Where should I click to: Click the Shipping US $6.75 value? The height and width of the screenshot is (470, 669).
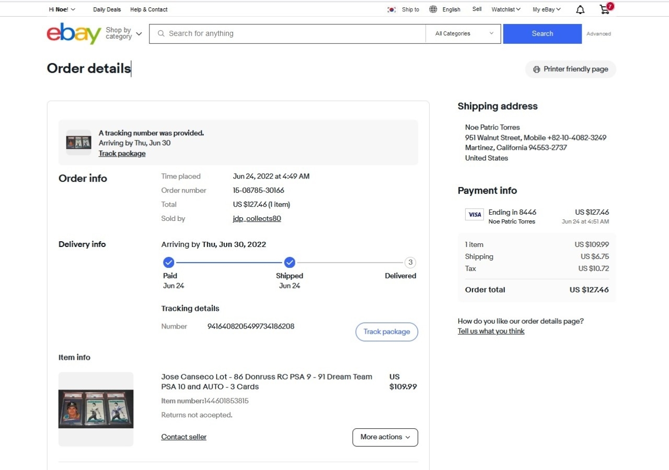[595, 256]
